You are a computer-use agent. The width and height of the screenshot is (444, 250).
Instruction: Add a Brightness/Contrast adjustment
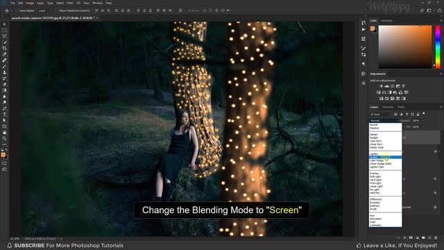pyautogui.click(x=381, y=86)
